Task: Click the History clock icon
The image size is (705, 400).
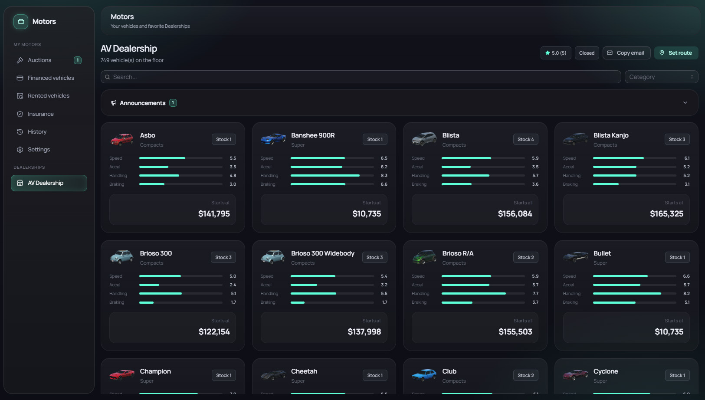Action: tap(20, 132)
